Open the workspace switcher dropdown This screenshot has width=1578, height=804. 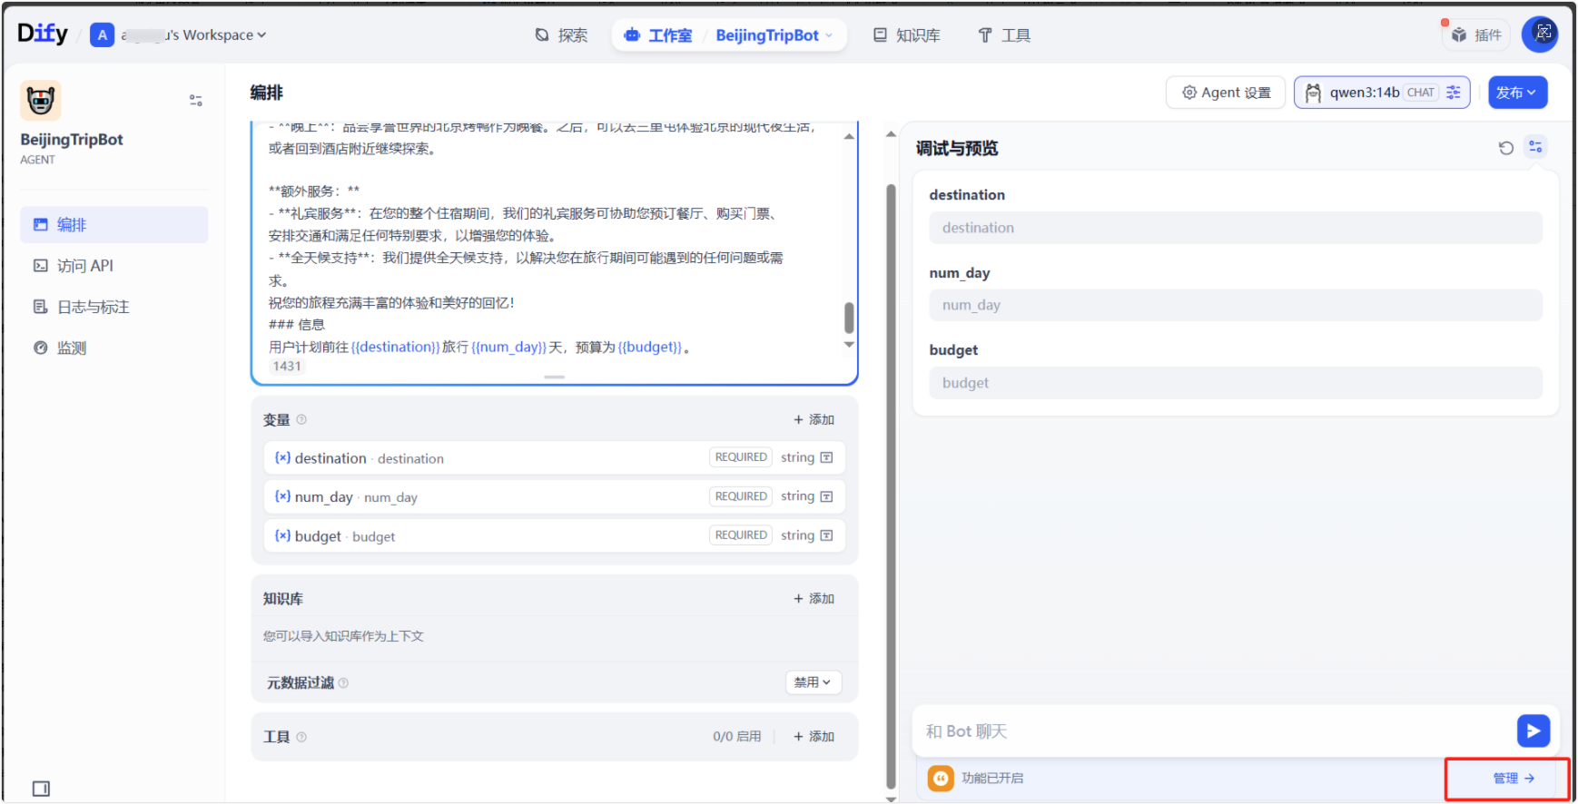pyautogui.click(x=180, y=35)
